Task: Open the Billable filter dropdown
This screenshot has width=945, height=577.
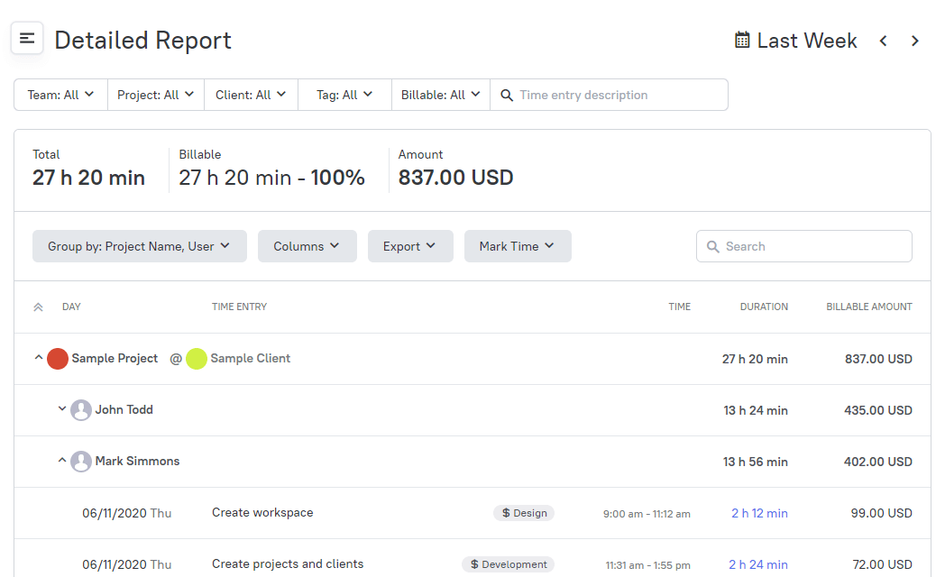Action: click(440, 94)
